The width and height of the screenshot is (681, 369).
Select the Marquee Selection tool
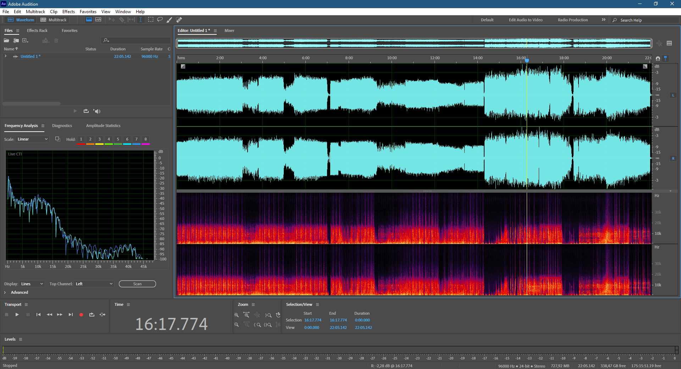151,20
